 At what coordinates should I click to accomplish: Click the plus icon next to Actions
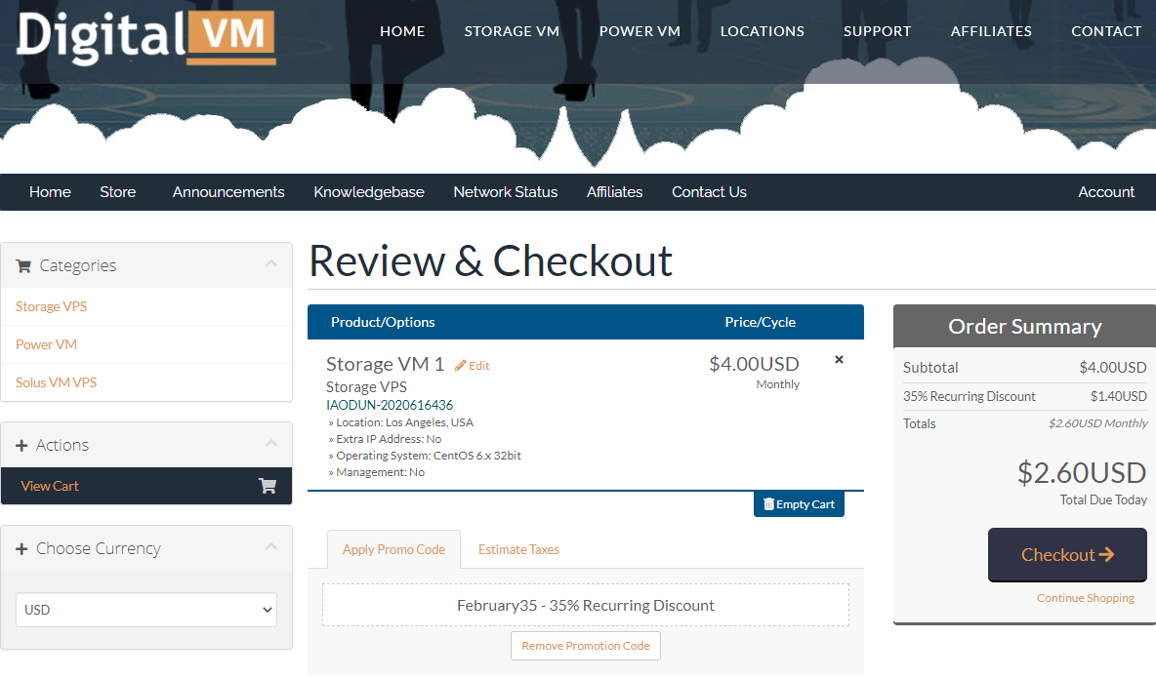click(x=22, y=445)
